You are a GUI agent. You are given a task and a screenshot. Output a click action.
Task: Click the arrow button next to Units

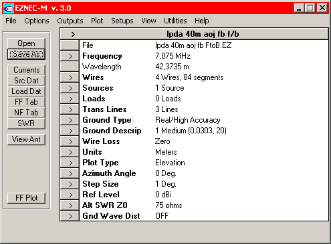(x=70, y=152)
